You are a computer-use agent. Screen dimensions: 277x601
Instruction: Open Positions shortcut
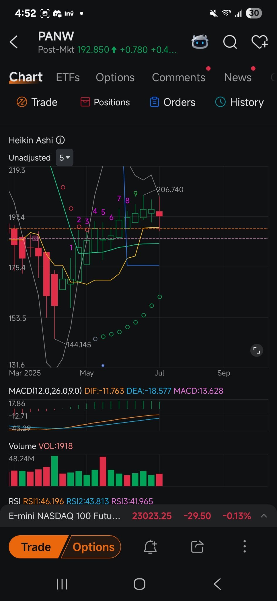click(105, 102)
